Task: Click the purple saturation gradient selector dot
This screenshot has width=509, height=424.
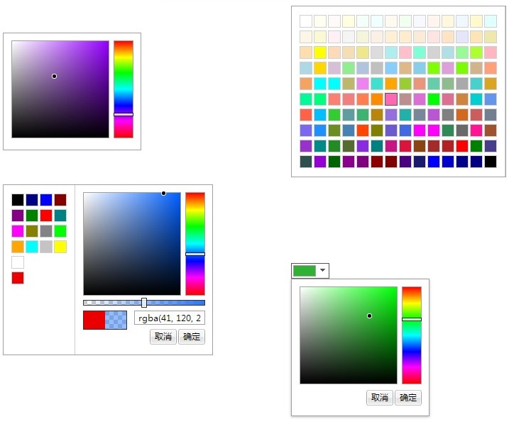Action: (54, 76)
